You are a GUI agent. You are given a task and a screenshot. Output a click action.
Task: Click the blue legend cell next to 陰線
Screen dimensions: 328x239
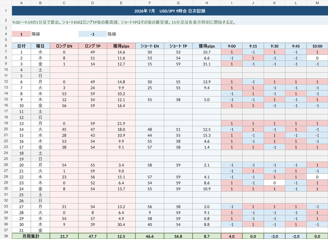(x=93, y=34)
